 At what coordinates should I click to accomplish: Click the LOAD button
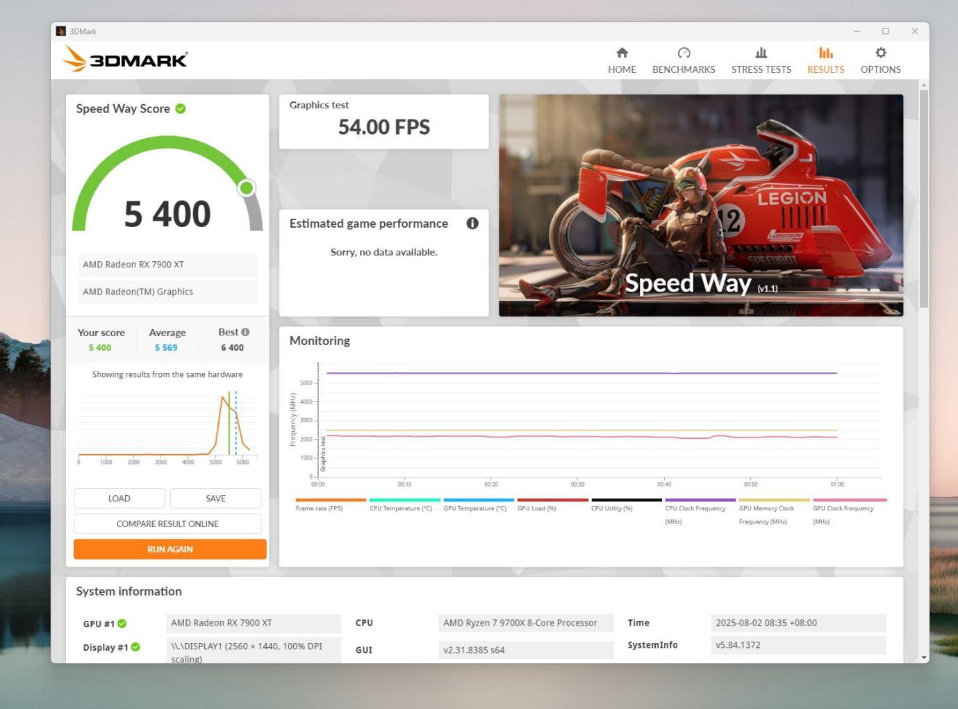click(x=119, y=499)
